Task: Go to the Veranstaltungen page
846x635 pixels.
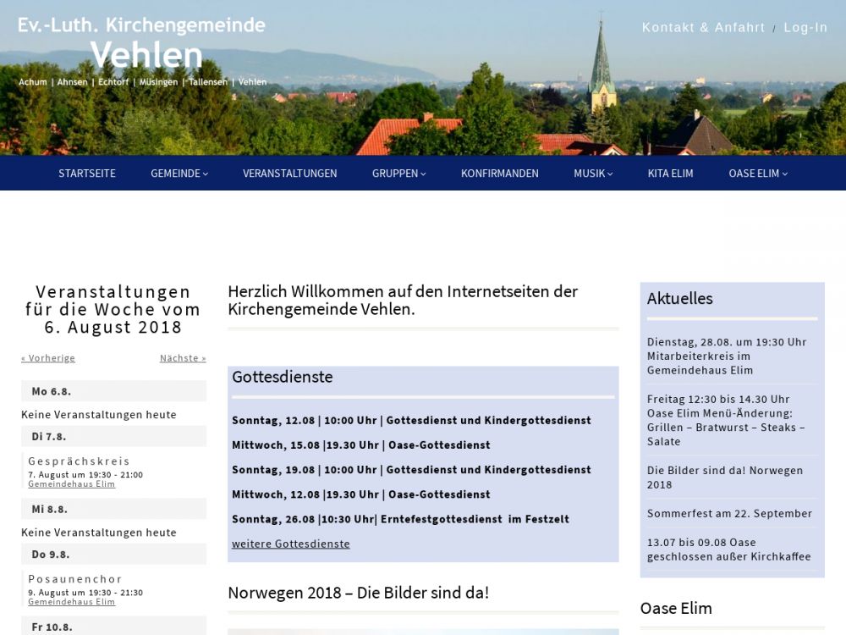Action: pyautogui.click(x=289, y=174)
